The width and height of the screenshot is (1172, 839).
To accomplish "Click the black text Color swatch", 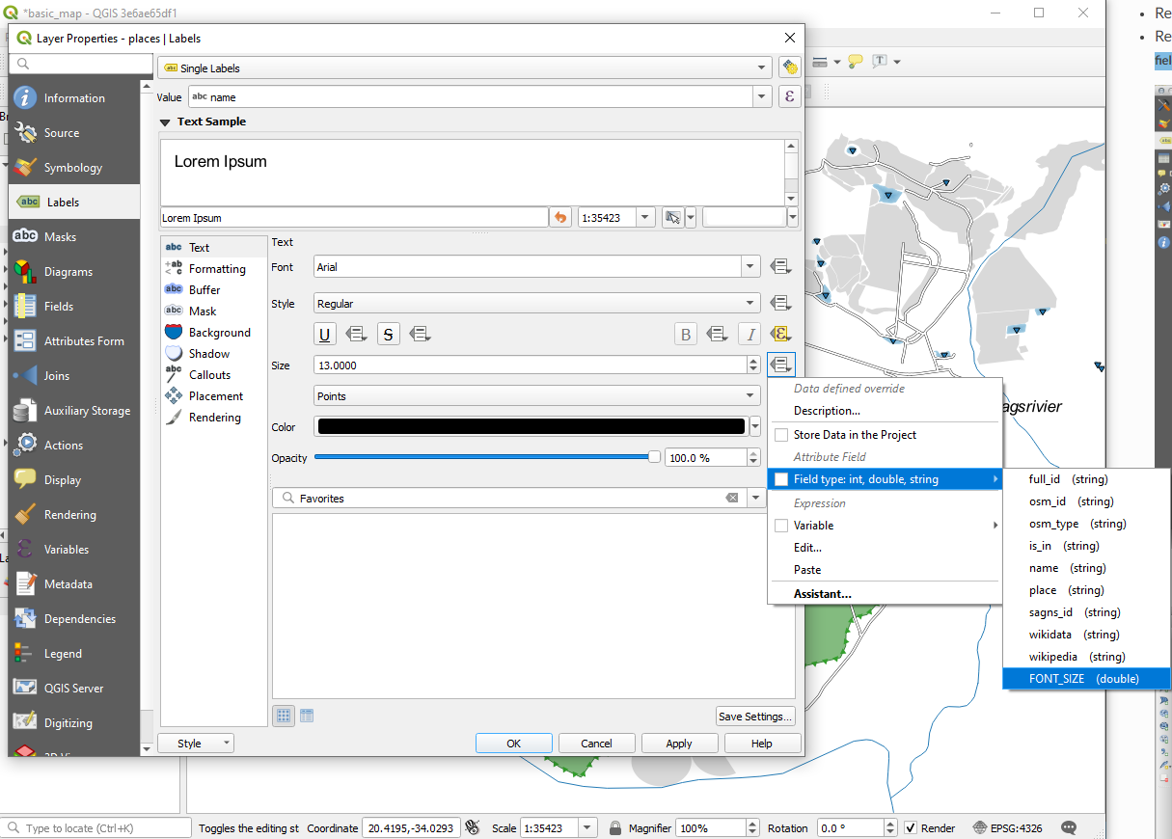I will coord(531,427).
